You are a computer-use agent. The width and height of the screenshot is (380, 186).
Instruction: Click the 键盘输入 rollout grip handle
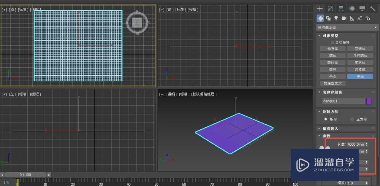click(x=373, y=128)
